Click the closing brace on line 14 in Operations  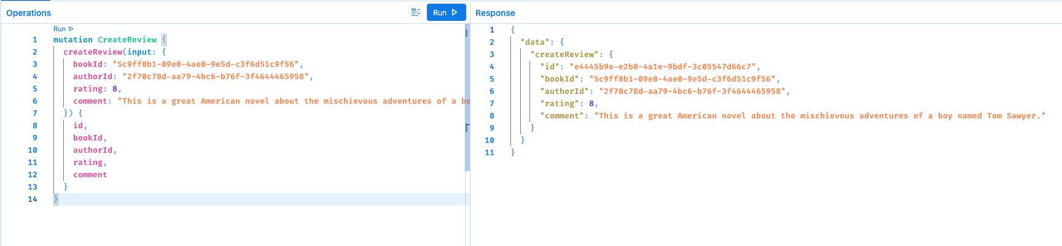point(56,199)
